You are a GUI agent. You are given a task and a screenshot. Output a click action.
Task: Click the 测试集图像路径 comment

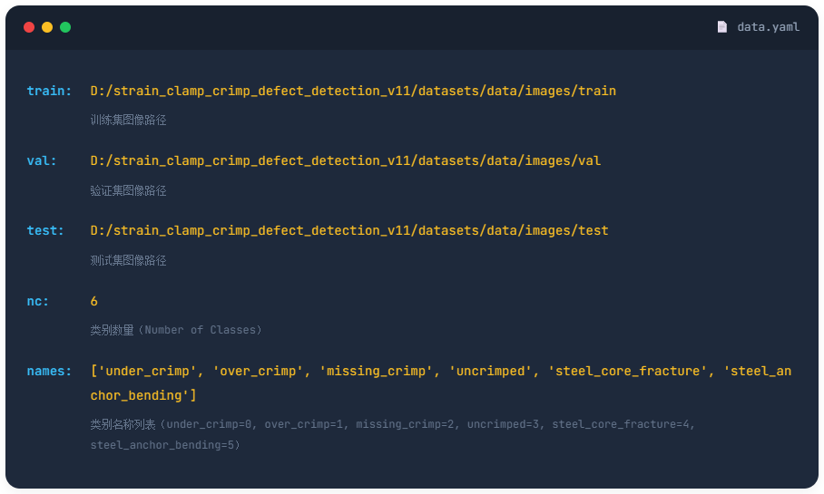tap(128, 260)
